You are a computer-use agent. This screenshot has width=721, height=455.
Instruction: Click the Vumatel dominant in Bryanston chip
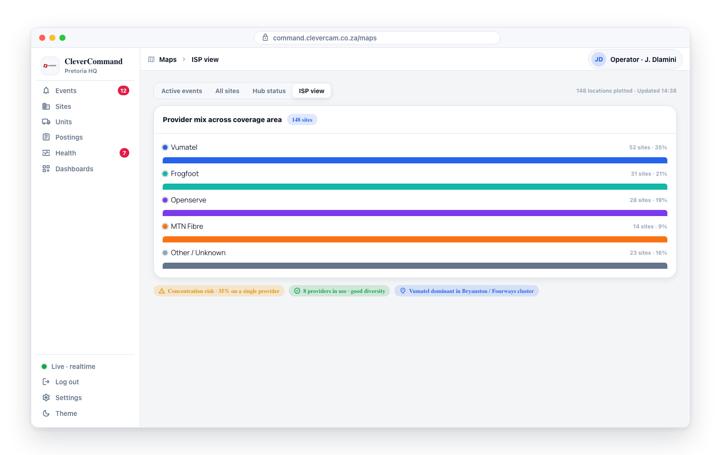(466, 291)
